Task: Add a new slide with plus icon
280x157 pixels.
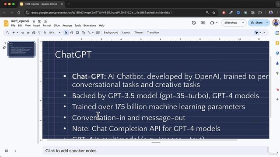Action: coord(14,33)
